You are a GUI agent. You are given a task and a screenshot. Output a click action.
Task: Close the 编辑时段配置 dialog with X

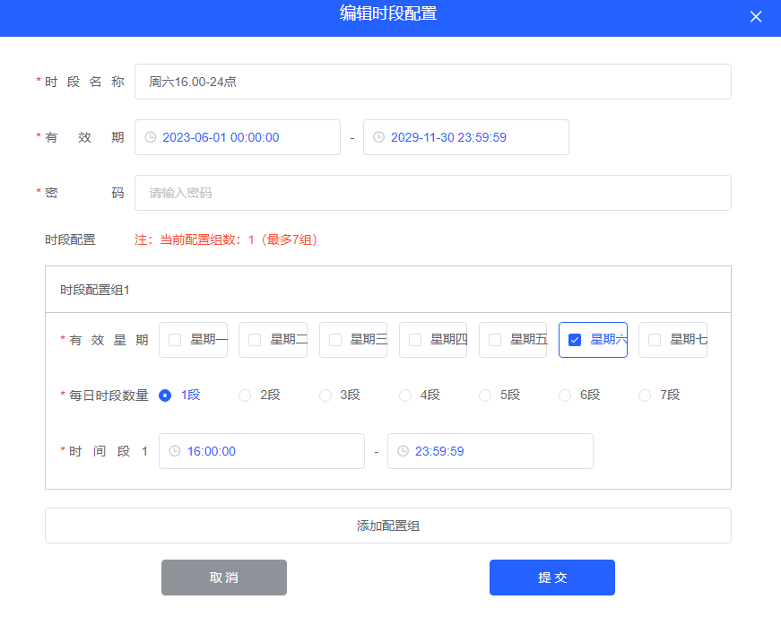(756, 17)
